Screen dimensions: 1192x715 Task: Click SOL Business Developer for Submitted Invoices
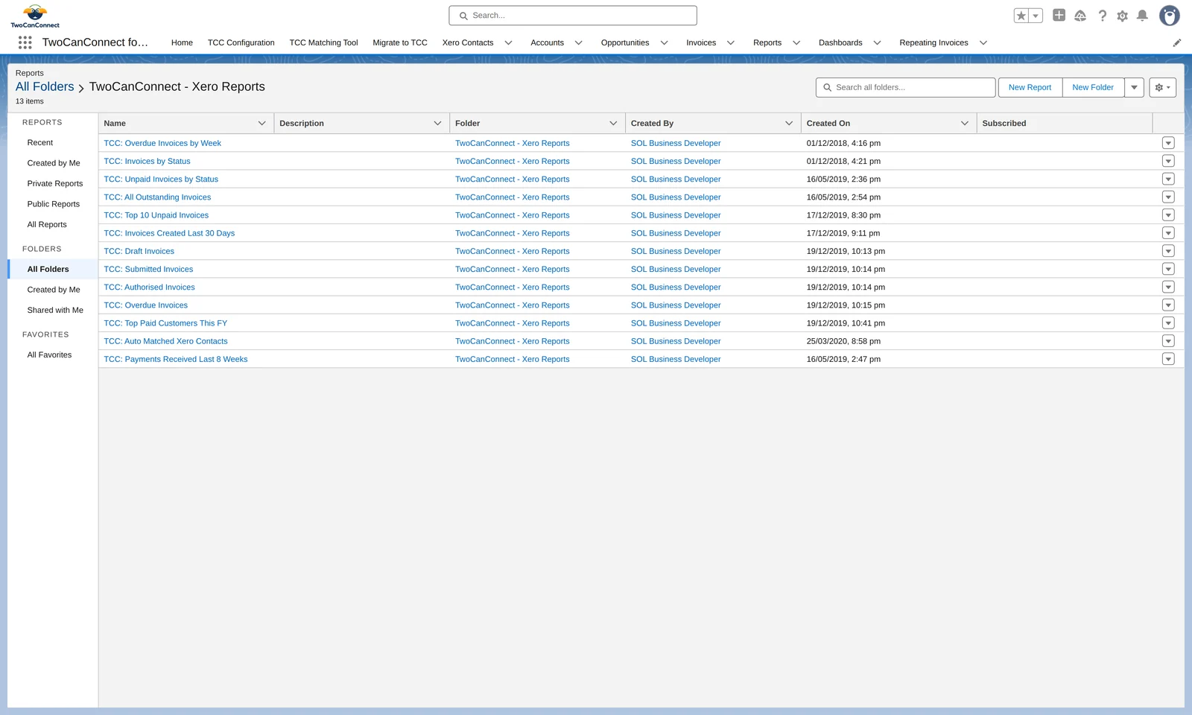pos(676,269)
